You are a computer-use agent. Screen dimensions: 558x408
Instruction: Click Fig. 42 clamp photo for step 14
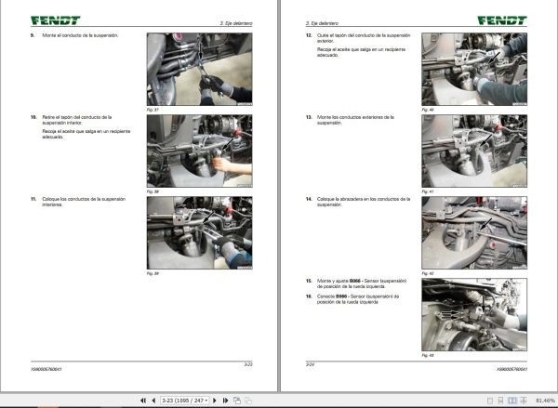pos(474,232)
